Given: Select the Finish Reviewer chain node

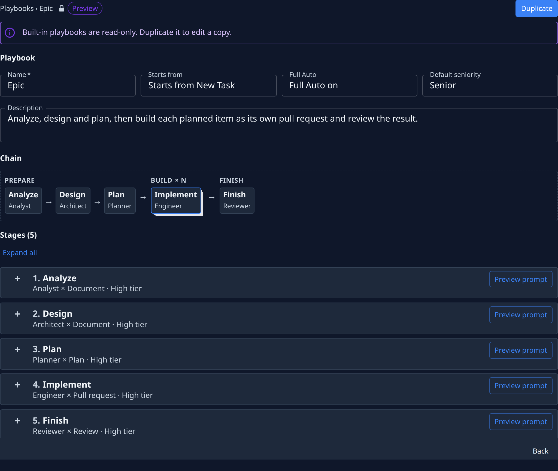Looking at the screenshot, I should (x=237, y=200).
